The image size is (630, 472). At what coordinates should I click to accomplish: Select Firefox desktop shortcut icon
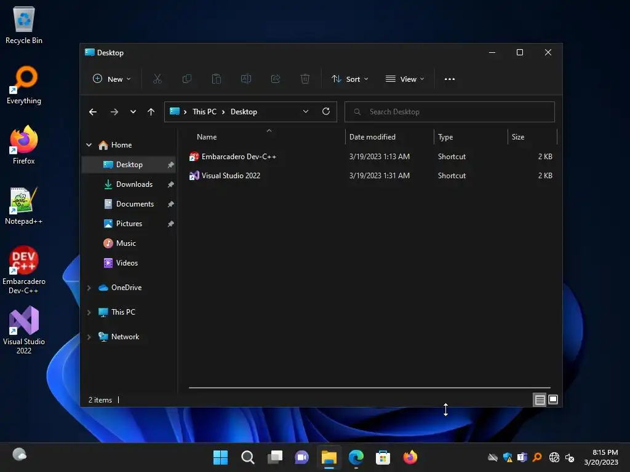(24, 145)
